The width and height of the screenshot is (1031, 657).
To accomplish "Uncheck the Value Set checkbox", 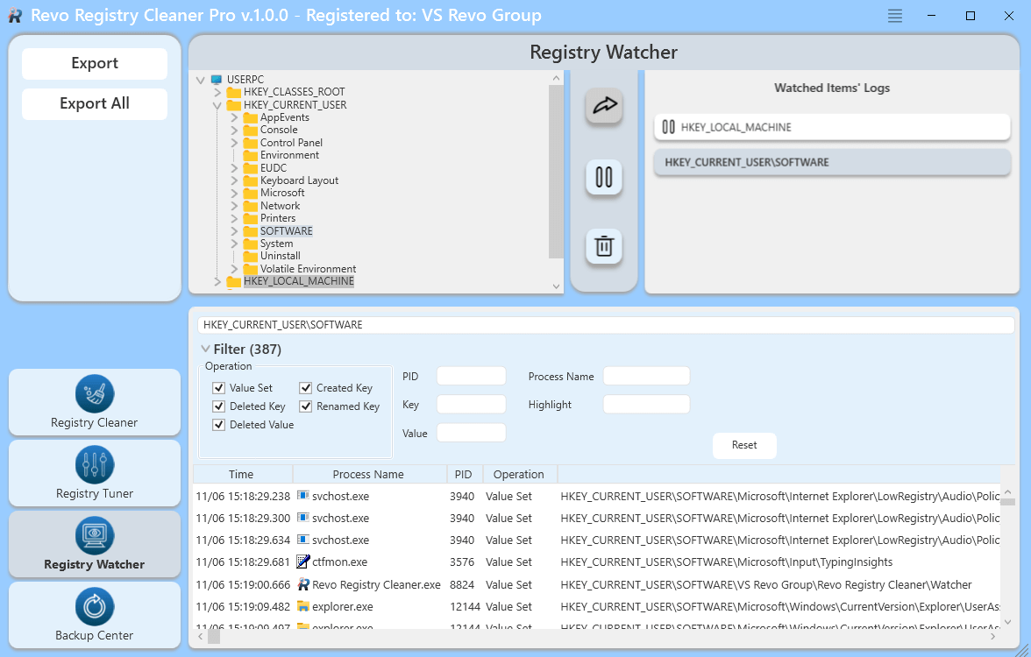I will point(219,388).
